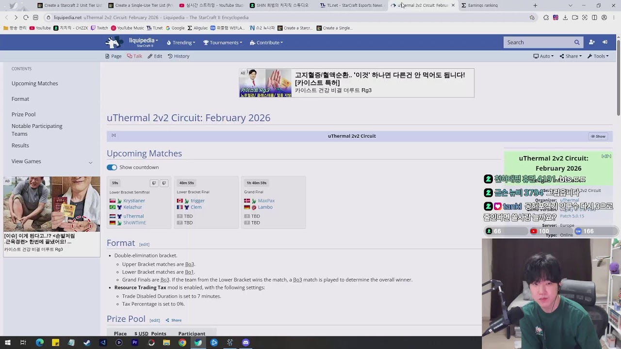Open Windows Start menu
621x349 pixels.
click(8, 342)
